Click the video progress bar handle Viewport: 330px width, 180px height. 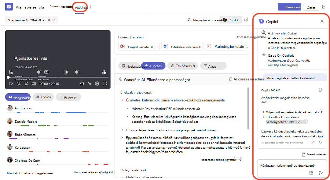pos(8,77)
